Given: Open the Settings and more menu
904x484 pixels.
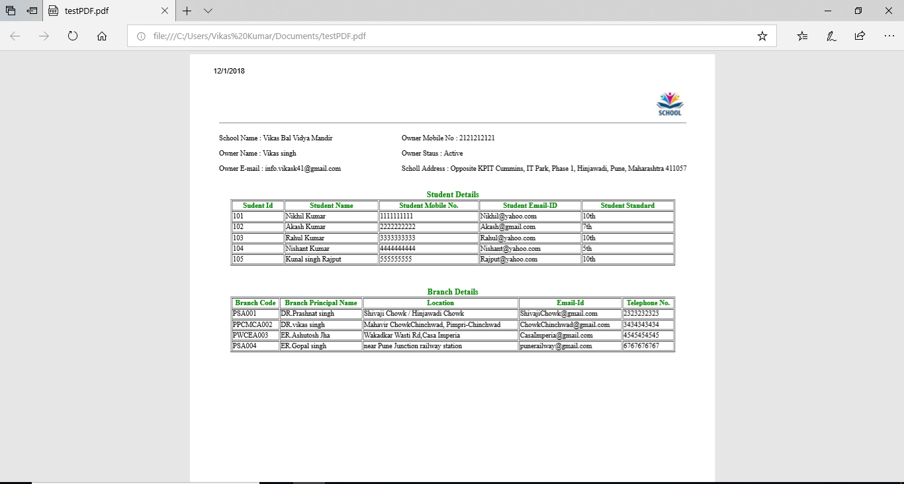Looking at the screenshot, I should 889,36.
